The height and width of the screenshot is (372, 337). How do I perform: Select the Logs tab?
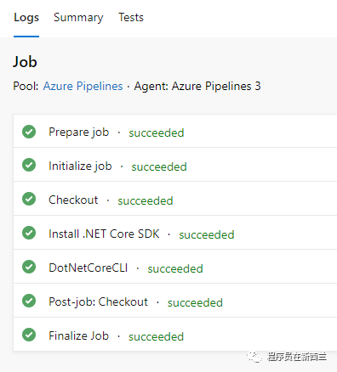(x=26, y=18)
